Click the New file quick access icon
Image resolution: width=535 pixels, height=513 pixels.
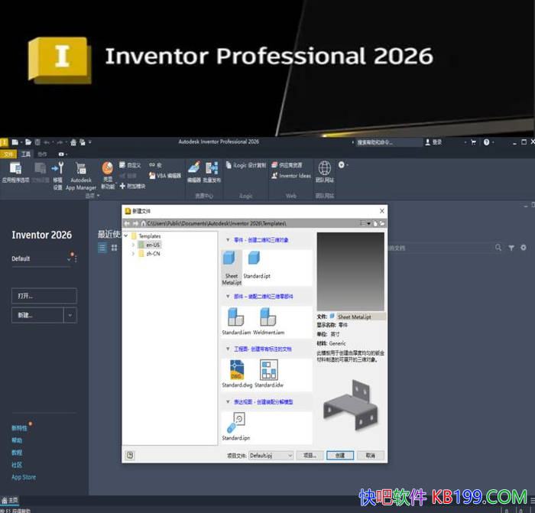tap(15, 142)
